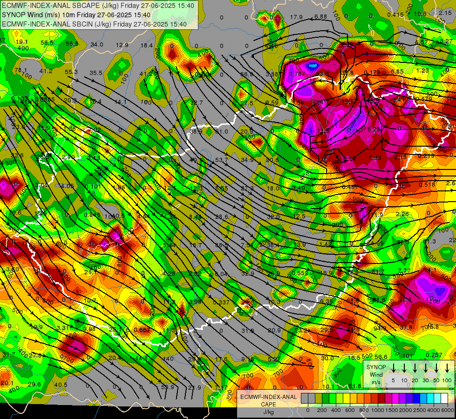456x419 pixels.
Task: Click the map value 35.5
Action: (x=96, y=73)
